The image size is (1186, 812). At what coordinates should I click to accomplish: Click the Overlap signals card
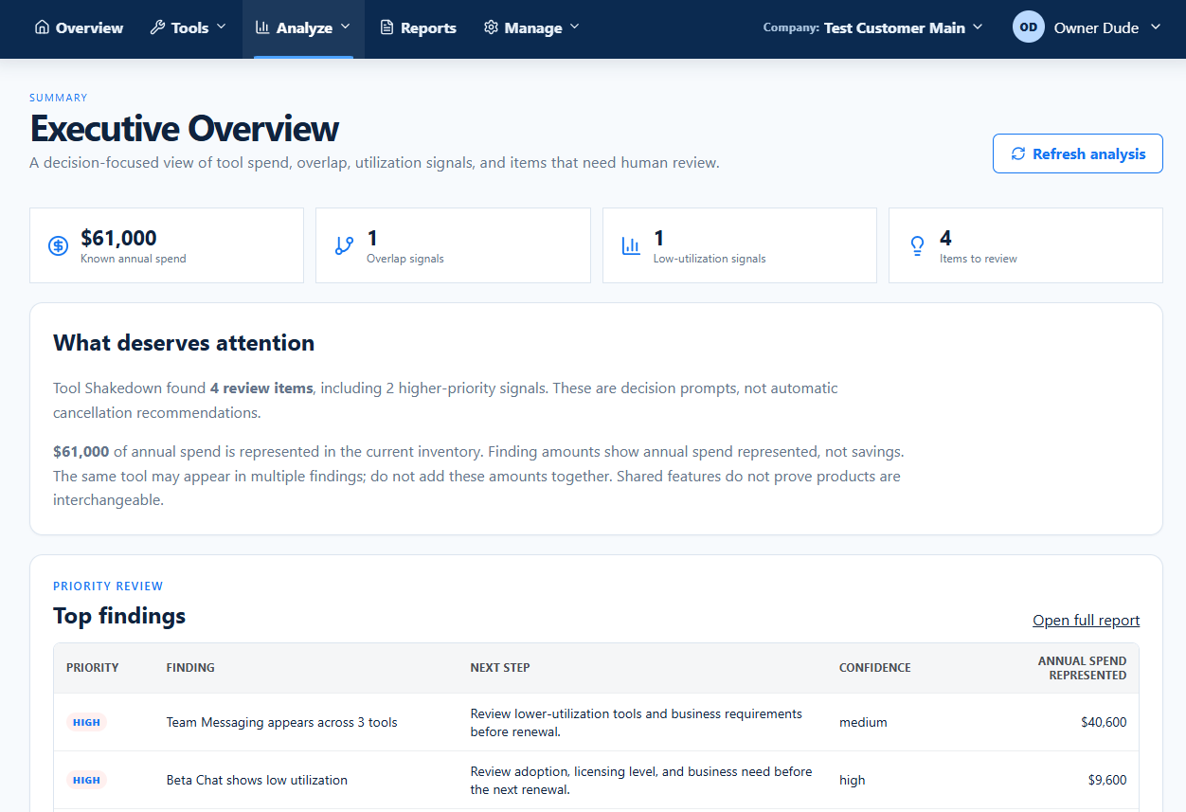(453, 245)
